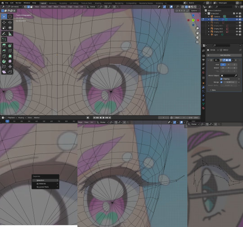Select the Measure tool
This screenshot has width=243, height=227.
click(x=10, y=34)
